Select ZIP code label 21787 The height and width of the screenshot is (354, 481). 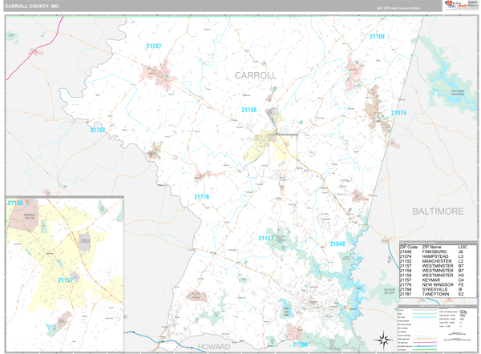coord(154,46)
